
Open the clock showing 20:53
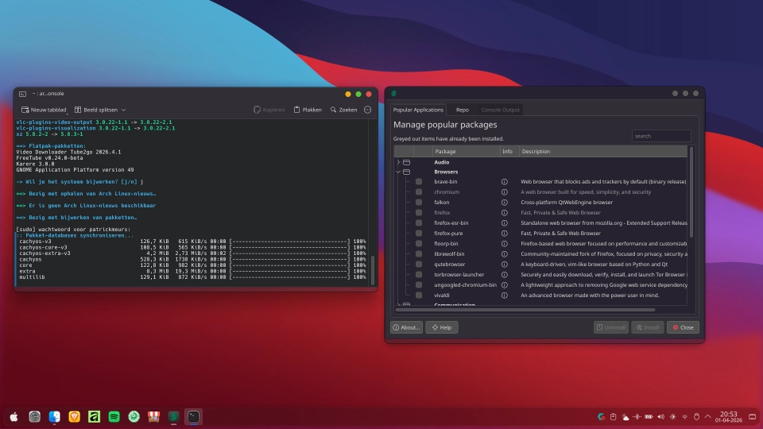point(729,417)
